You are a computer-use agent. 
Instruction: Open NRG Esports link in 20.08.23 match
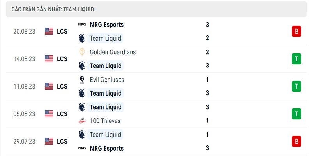coord(106,25)
